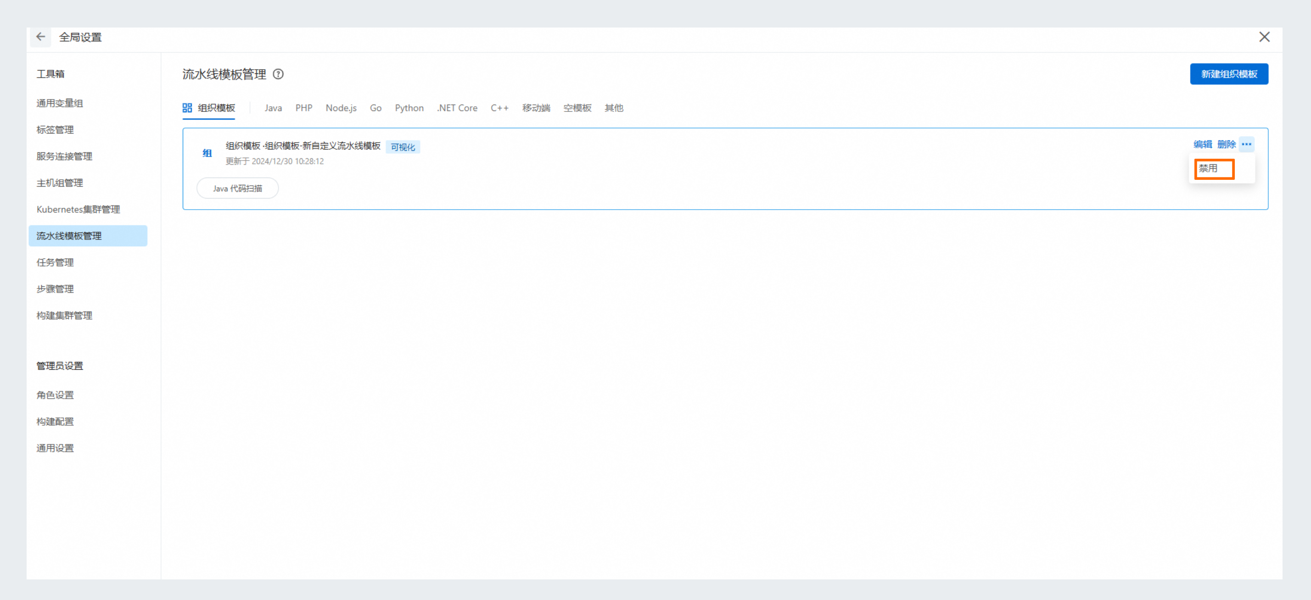This screenshot has height=600, width=1311.
Task: Click 编辑 on the template card
Action: click(x=1203, y=144)
